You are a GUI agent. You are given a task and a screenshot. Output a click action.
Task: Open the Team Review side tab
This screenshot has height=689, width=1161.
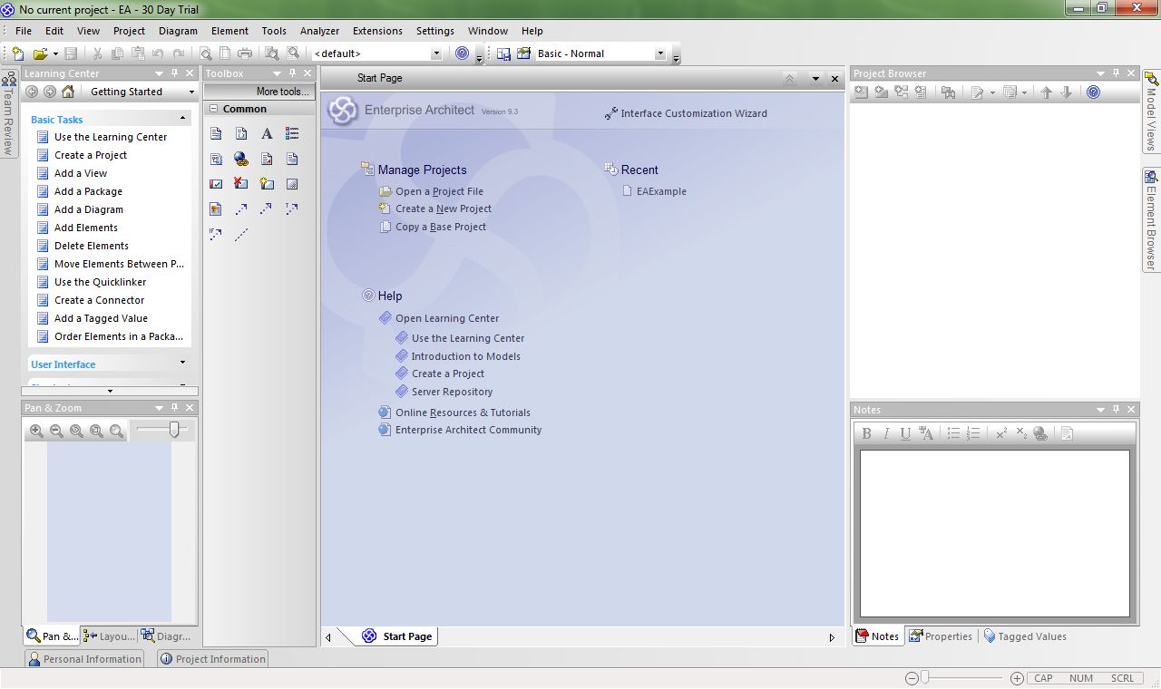(8, 112)
